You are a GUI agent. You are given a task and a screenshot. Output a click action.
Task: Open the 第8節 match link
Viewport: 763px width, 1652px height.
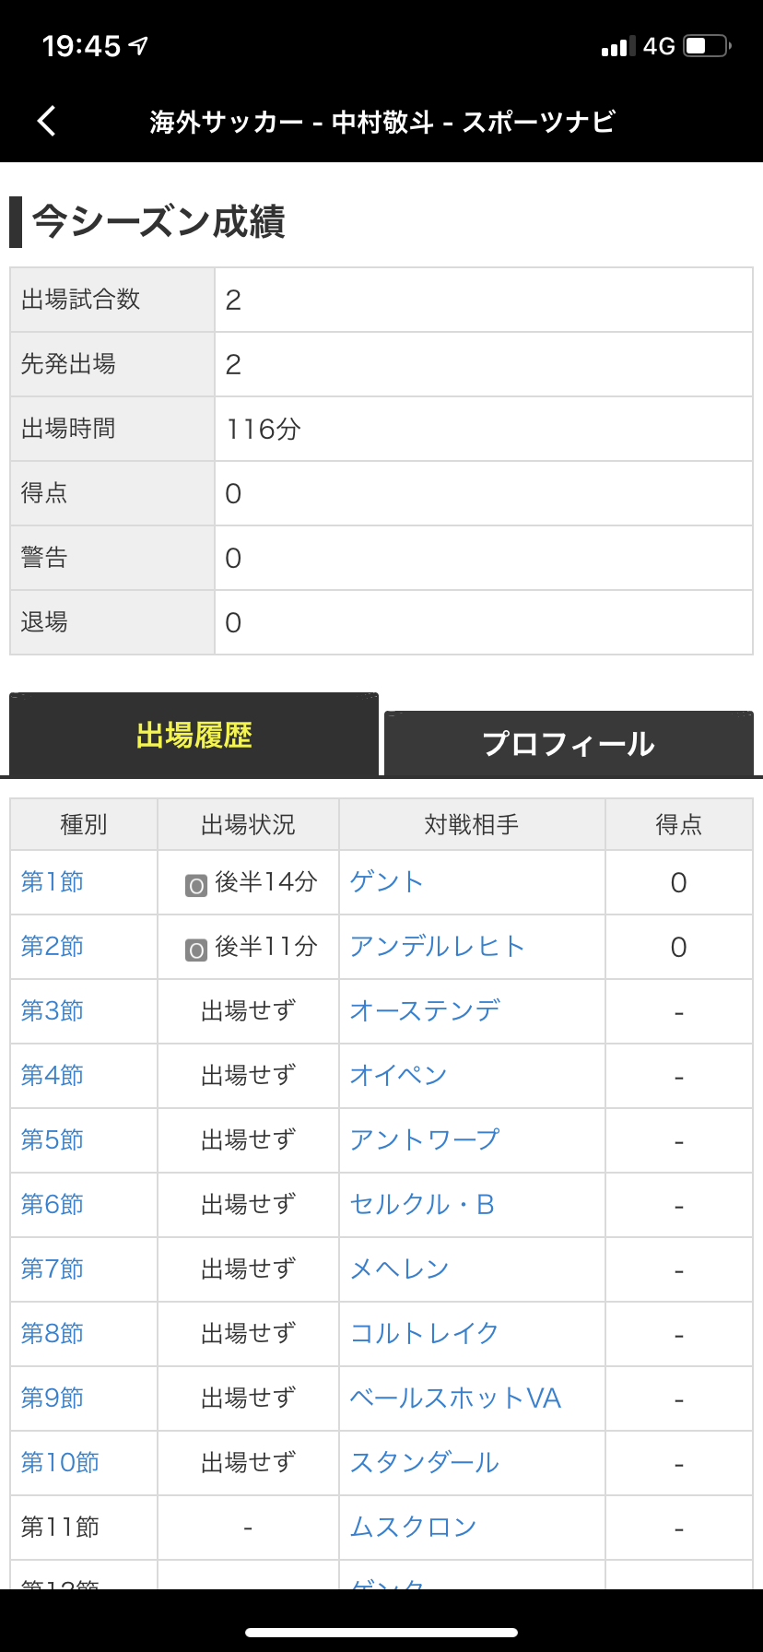tap(53, 1334)
